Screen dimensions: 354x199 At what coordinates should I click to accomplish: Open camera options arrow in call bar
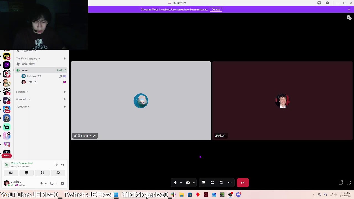point(194,183)
